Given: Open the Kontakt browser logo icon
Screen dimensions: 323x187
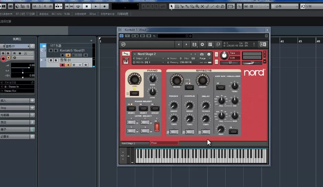Looking at the screenshot, I should 124,44.
